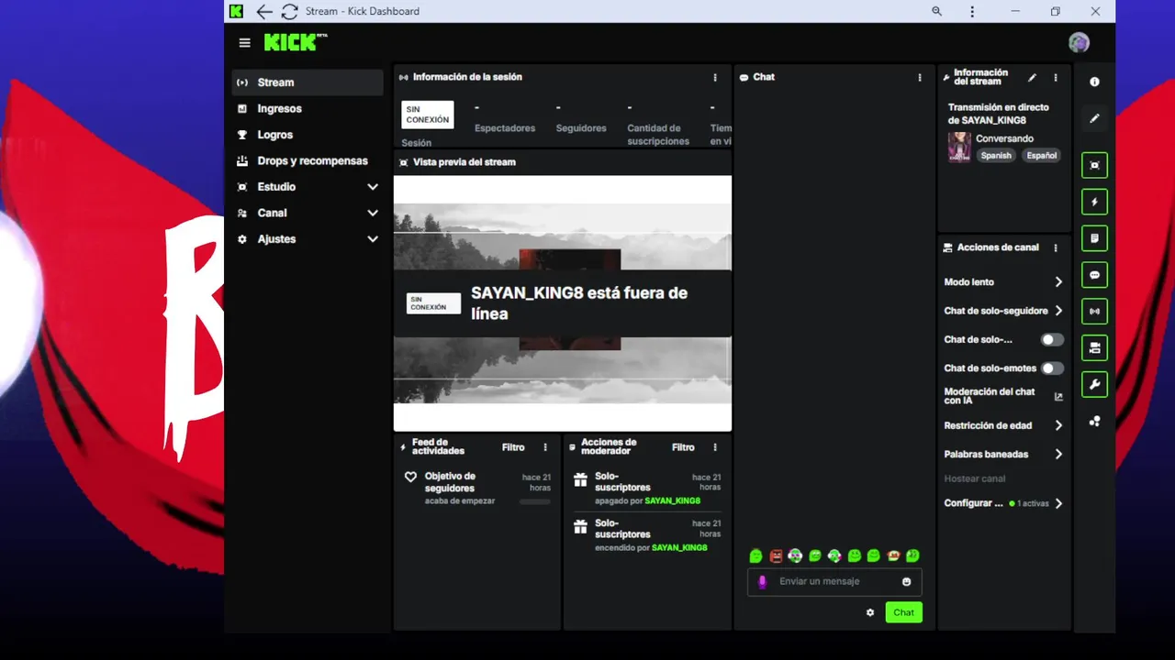Click the info icon in the right toolbar
The image size is (1175, 660).
pos(1094,82)
